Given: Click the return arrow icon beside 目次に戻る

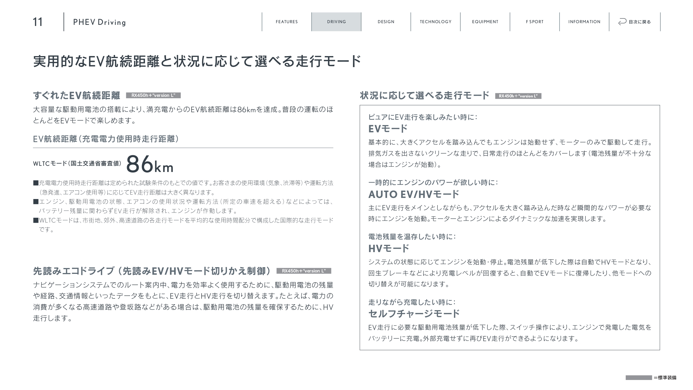Looking at the screenshot, I should pyautogui.click(x=622, y=22).
